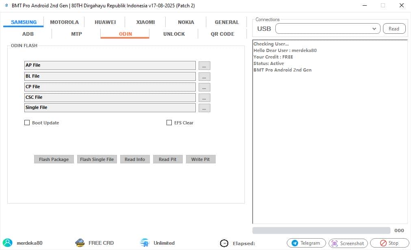Click the BL File path field
411x250 pixels.
point(110,76)
